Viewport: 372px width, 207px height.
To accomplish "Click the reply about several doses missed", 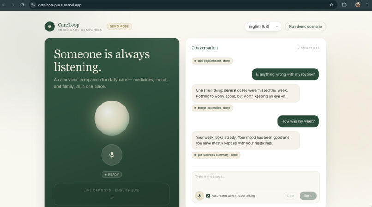I will point(246,94).
